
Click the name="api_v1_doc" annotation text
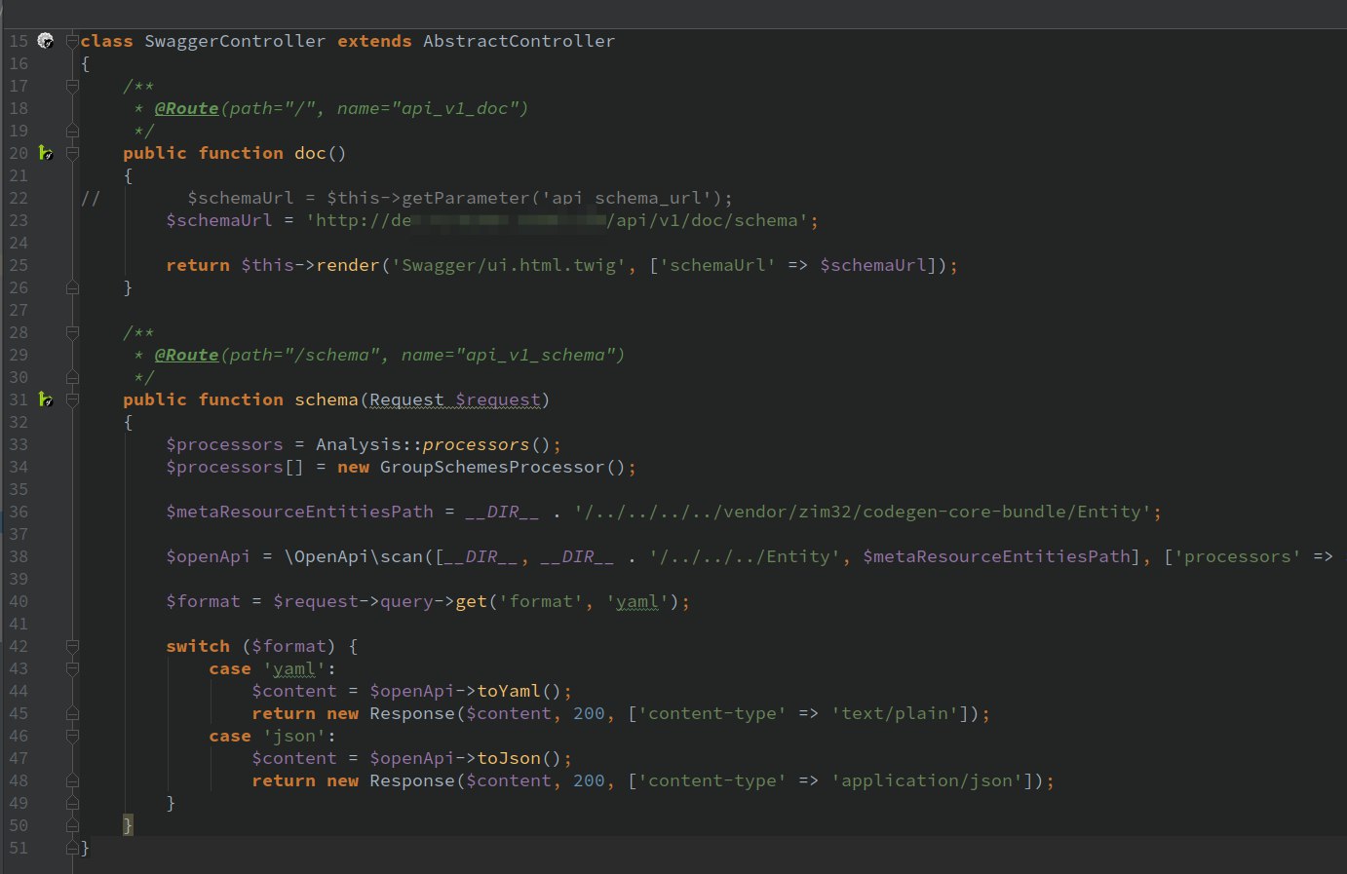pos(427,108)
